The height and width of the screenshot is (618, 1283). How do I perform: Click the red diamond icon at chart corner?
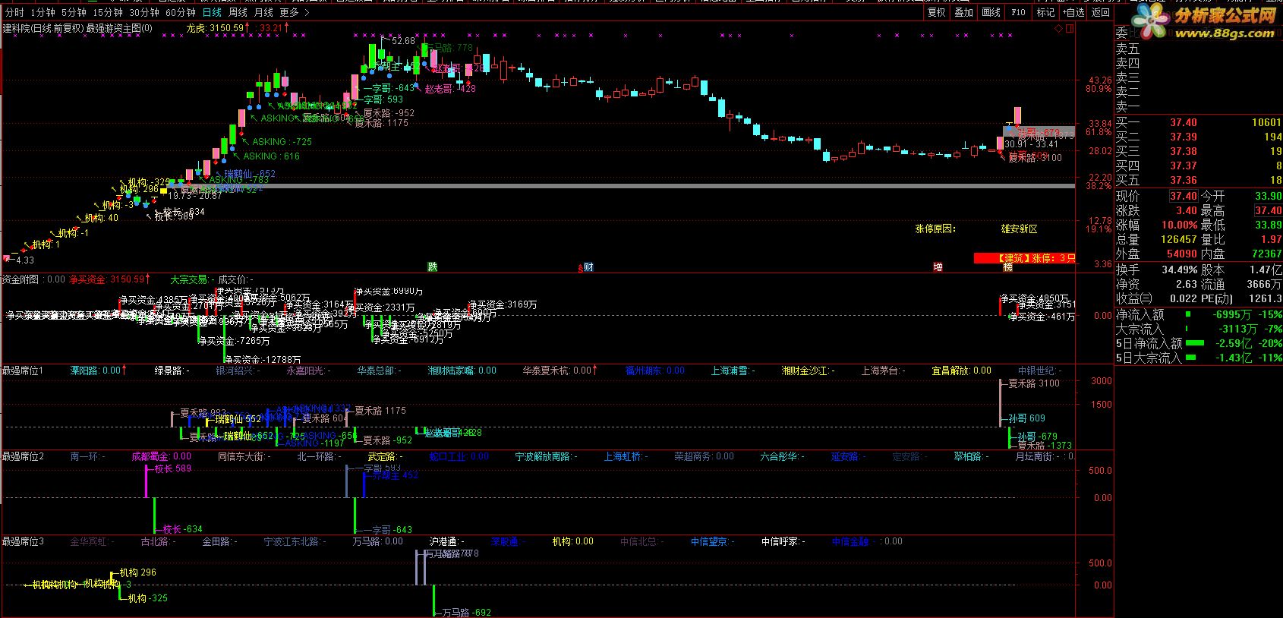tap(1060, 28)
